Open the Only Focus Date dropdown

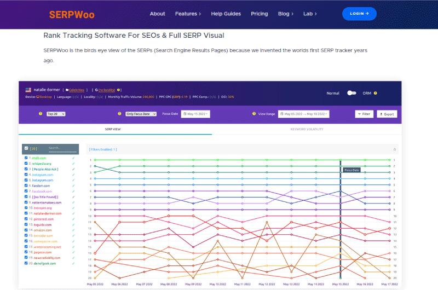coord(141,114)
